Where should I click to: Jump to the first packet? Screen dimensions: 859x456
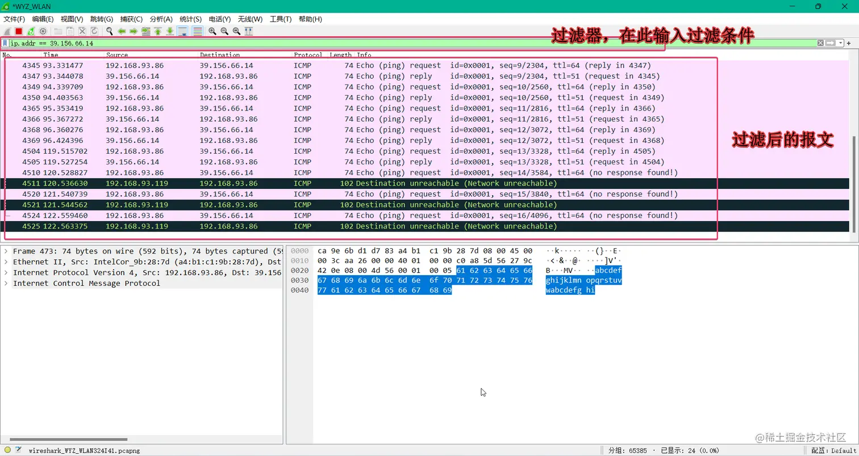point(158,31)
